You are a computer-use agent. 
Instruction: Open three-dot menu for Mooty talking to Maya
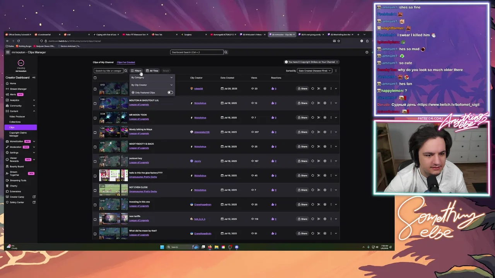click(x=331, y=132)
